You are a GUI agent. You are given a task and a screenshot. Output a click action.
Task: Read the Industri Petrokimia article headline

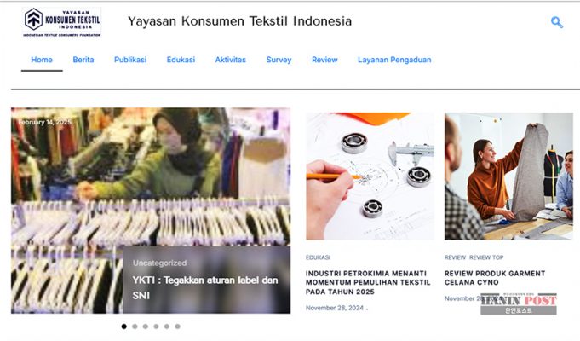point(368,282)
